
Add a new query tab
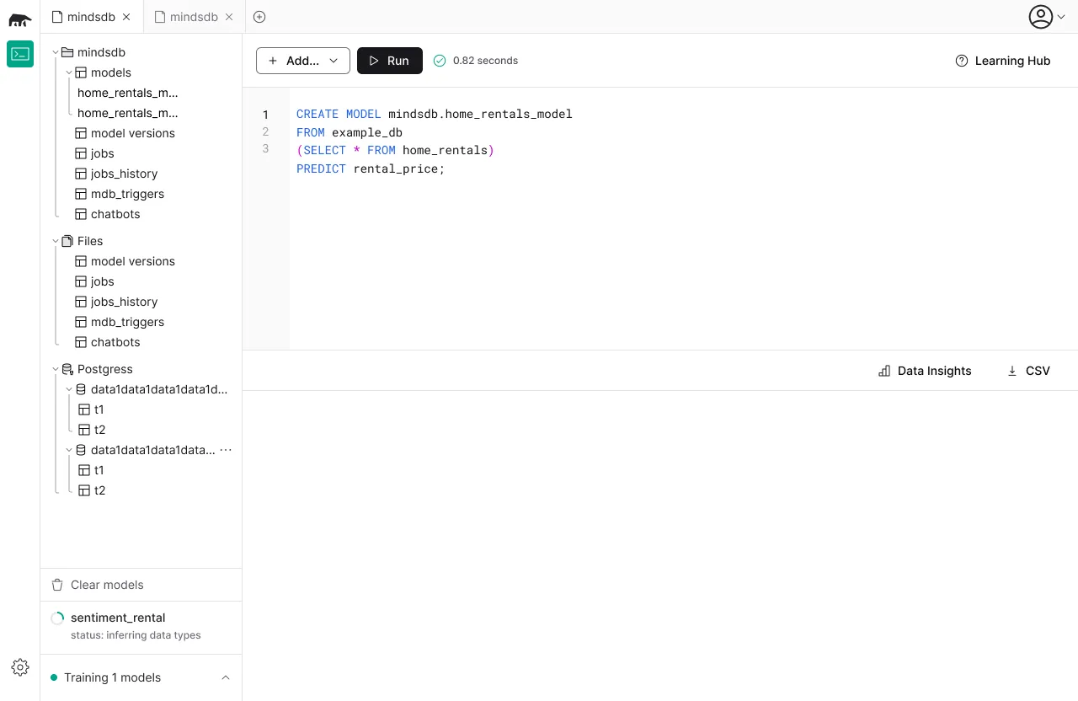(x=259, y=17)
